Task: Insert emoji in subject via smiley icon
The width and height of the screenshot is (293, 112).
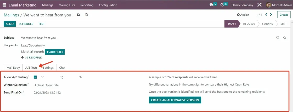Action: pos(278,38)
